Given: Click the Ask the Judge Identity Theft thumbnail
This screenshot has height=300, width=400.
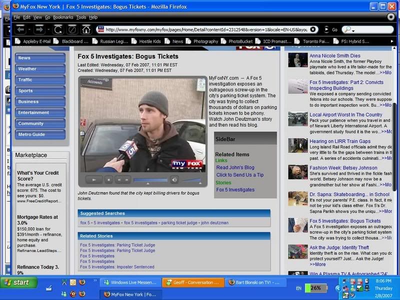Looking at the screenshot, I should click(297, 252).
